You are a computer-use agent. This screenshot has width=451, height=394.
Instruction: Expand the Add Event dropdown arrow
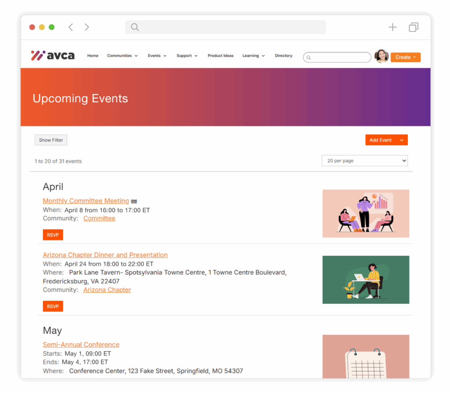tap(402, 140)
